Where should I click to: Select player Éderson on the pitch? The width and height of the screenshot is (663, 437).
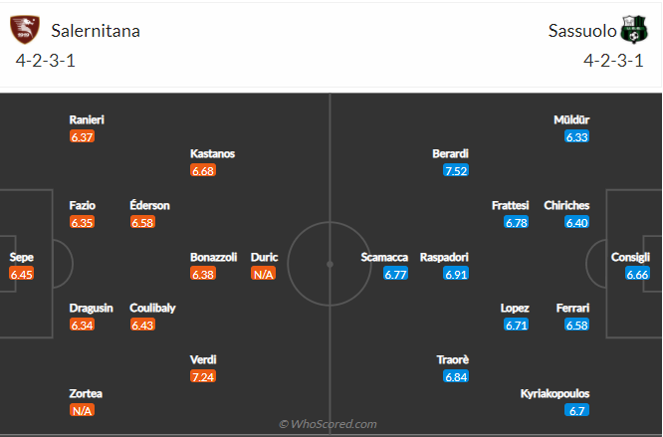(x=149, y=205)
